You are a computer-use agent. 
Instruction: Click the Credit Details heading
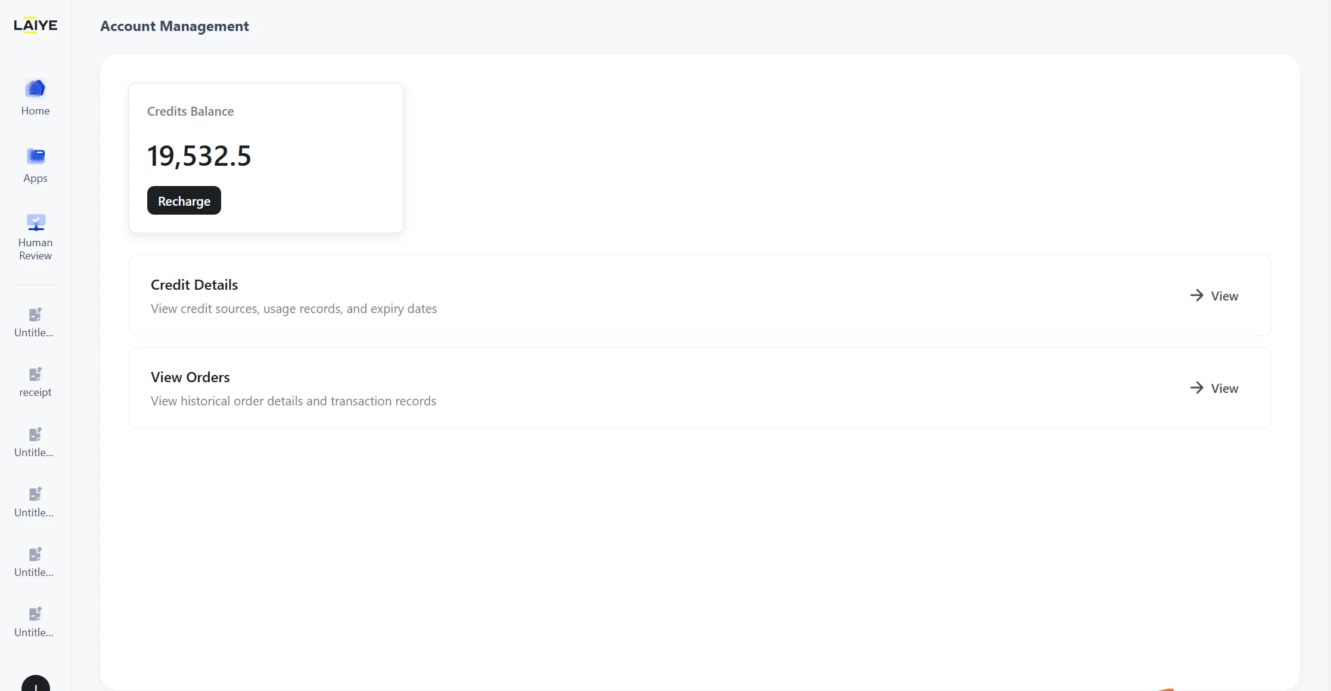point(194,285)
